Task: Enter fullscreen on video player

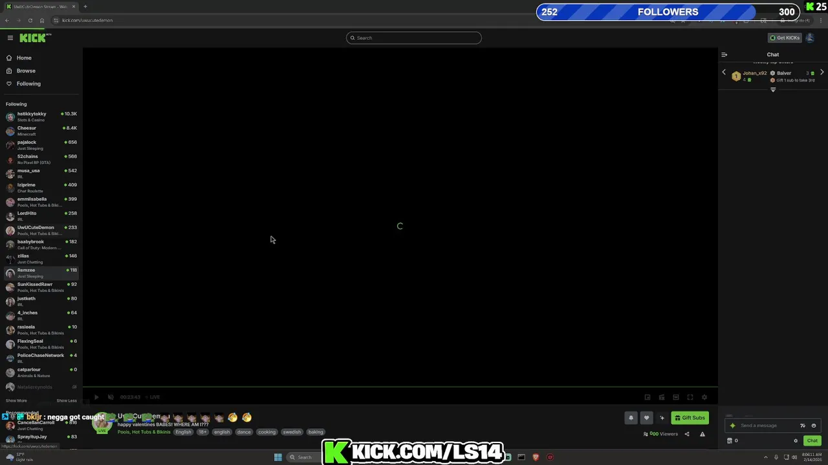Action: pyautogui.click(x=690, y=397)
